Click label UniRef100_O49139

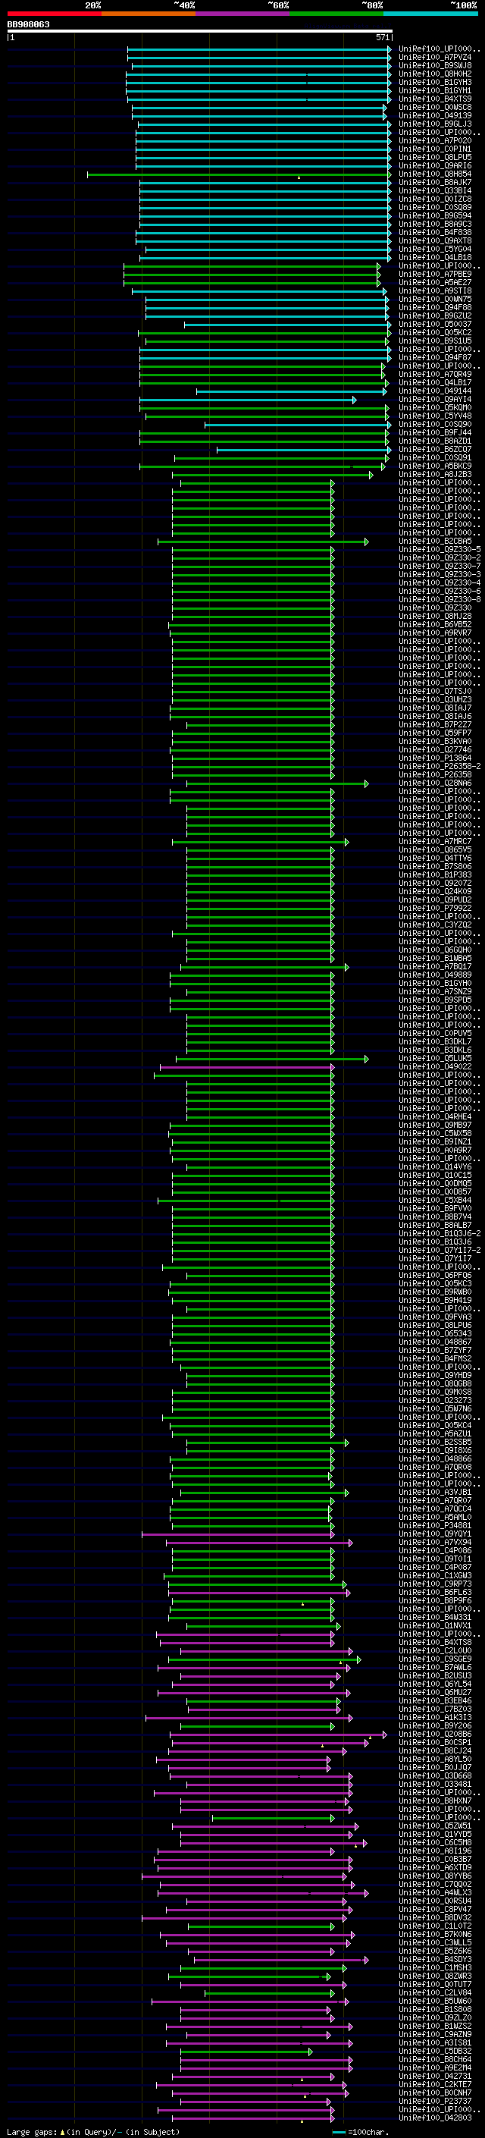(x=435, y=115)
